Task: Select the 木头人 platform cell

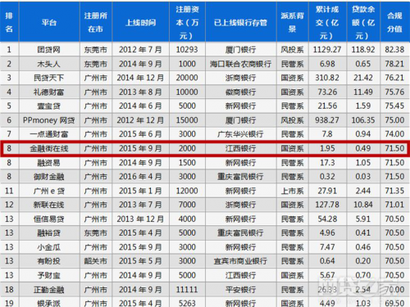Action: pyautogui.click(x=49, y=64)
